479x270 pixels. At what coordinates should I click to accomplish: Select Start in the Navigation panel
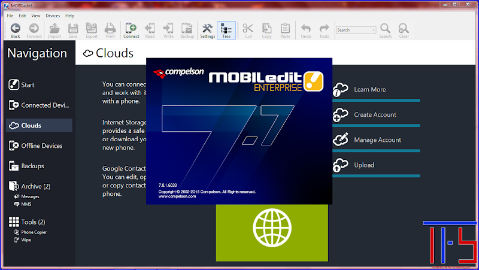[x=39, y=85]
